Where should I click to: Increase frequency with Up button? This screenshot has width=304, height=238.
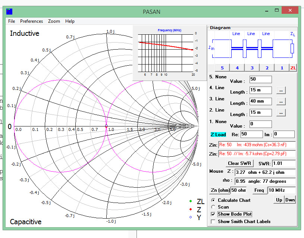279,200
